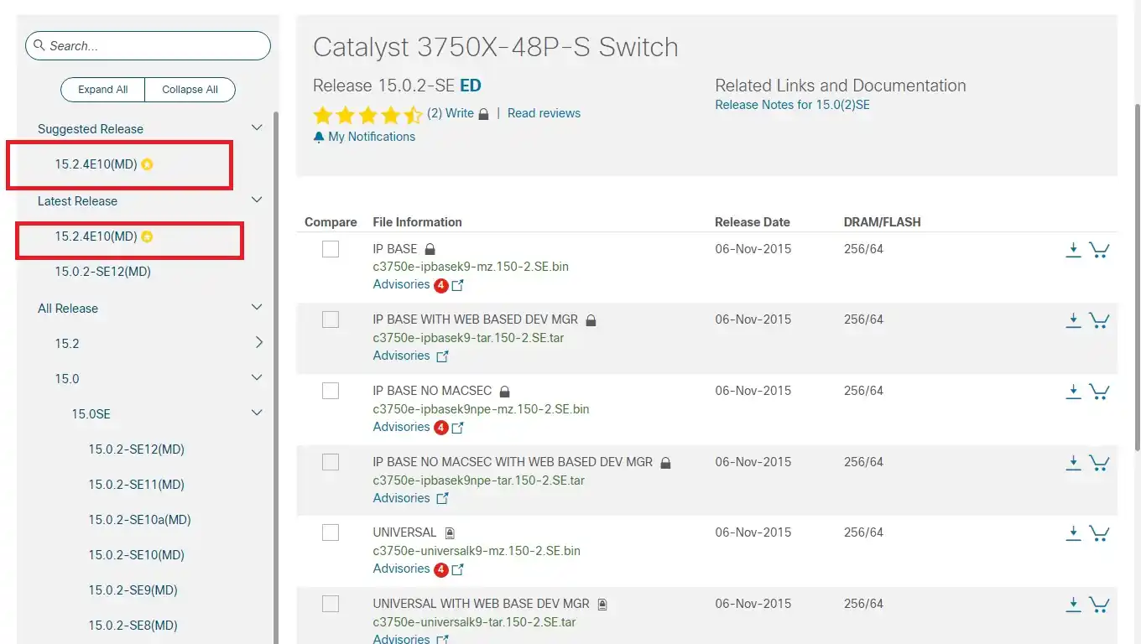Viewport: 1141px width, 644px height.
Task: Tick the compare checkbox for c3750e-ipbasek9npe-tar.150-2.SE.tar
Action: 331,462
